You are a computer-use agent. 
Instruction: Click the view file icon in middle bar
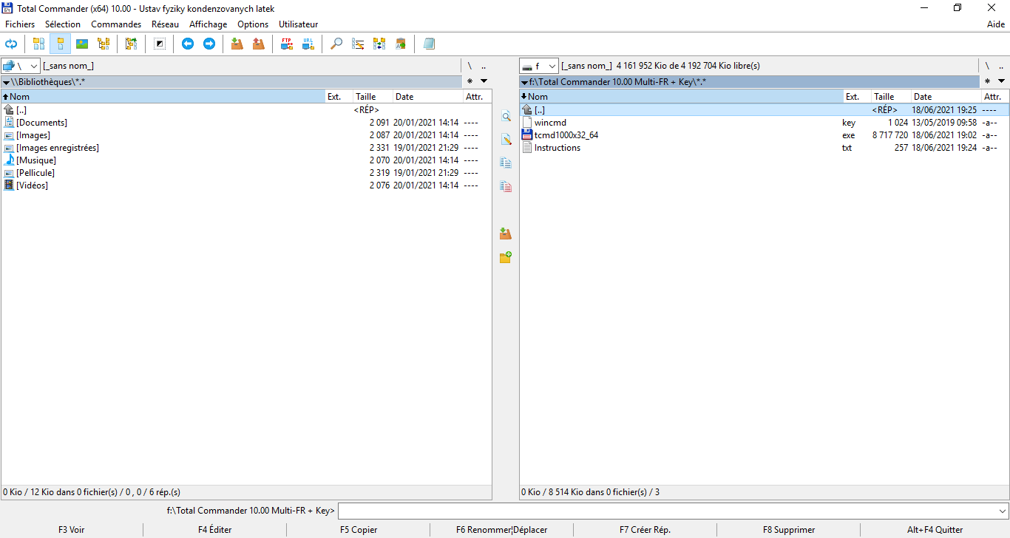click(506, 116)
